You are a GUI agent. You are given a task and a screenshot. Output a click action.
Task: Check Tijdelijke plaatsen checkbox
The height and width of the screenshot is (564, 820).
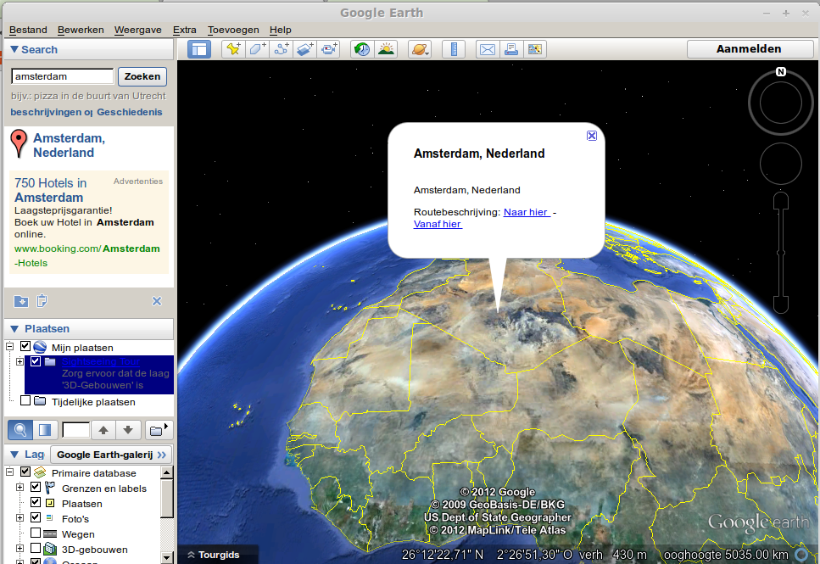pos(25,401)
